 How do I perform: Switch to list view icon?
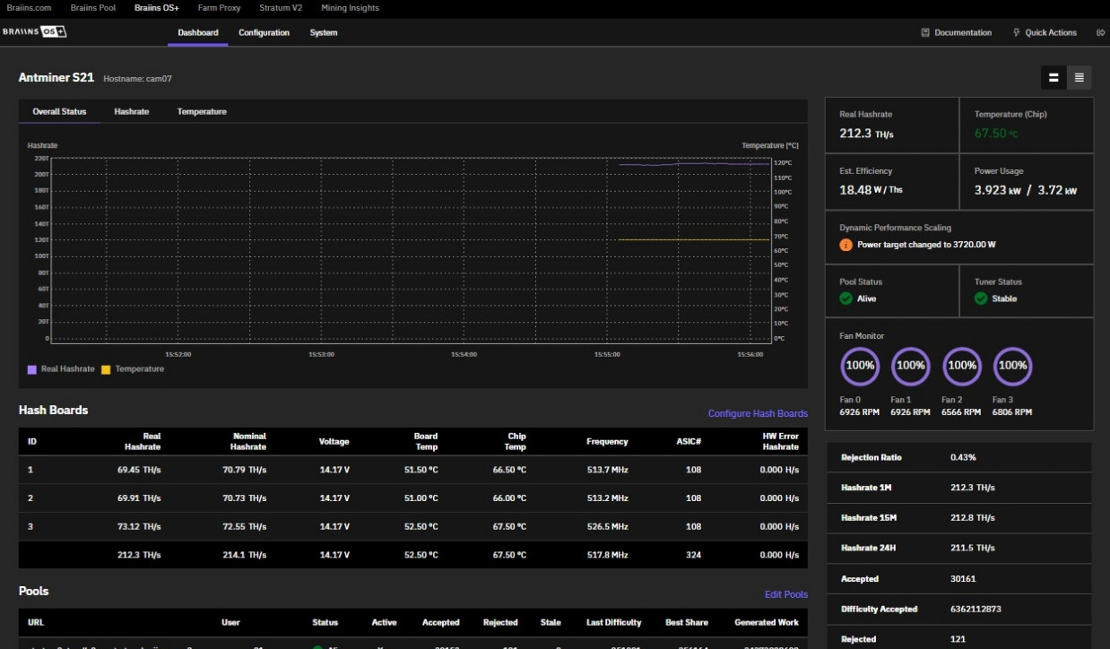[1079, 78]
